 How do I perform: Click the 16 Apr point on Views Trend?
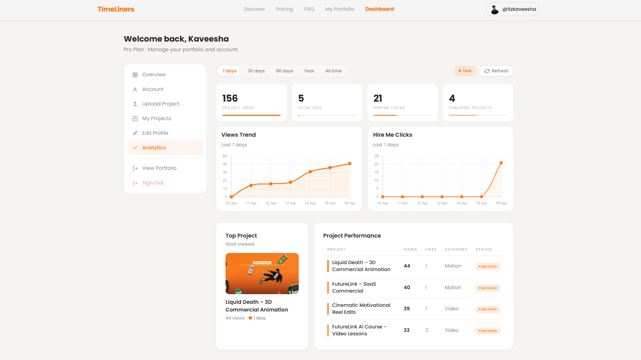tap(350, 164)
